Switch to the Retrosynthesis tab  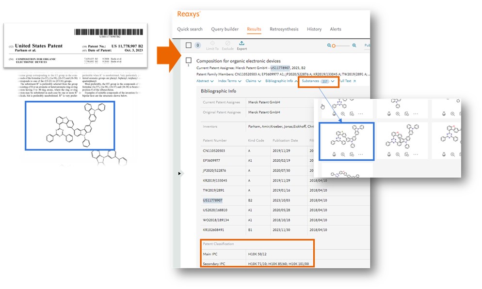click(284, 29)
